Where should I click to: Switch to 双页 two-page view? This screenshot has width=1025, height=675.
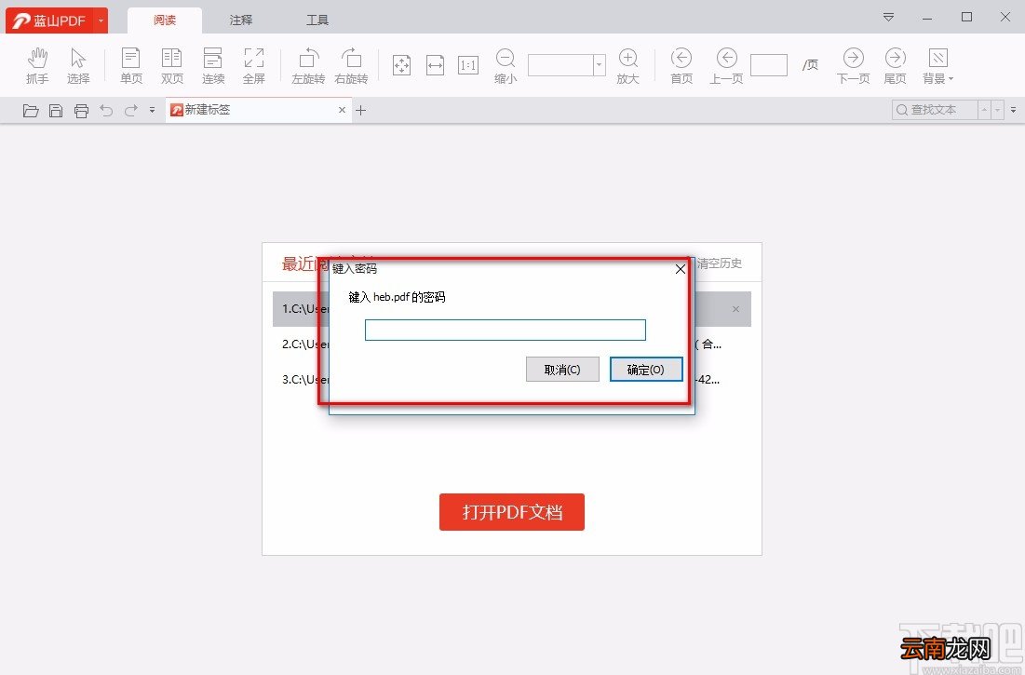click(172, 65)
